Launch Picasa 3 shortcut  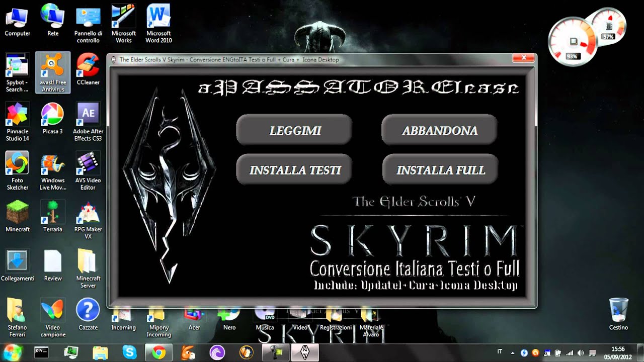53,119
